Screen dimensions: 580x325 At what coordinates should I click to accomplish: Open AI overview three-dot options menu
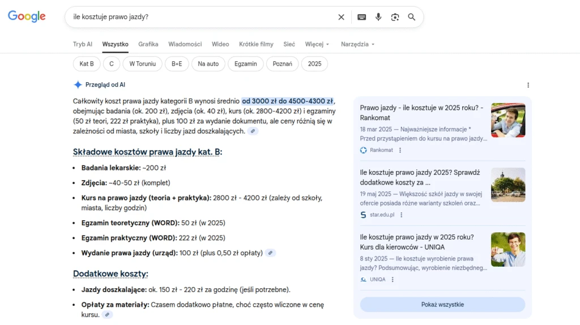coord(528,85)
